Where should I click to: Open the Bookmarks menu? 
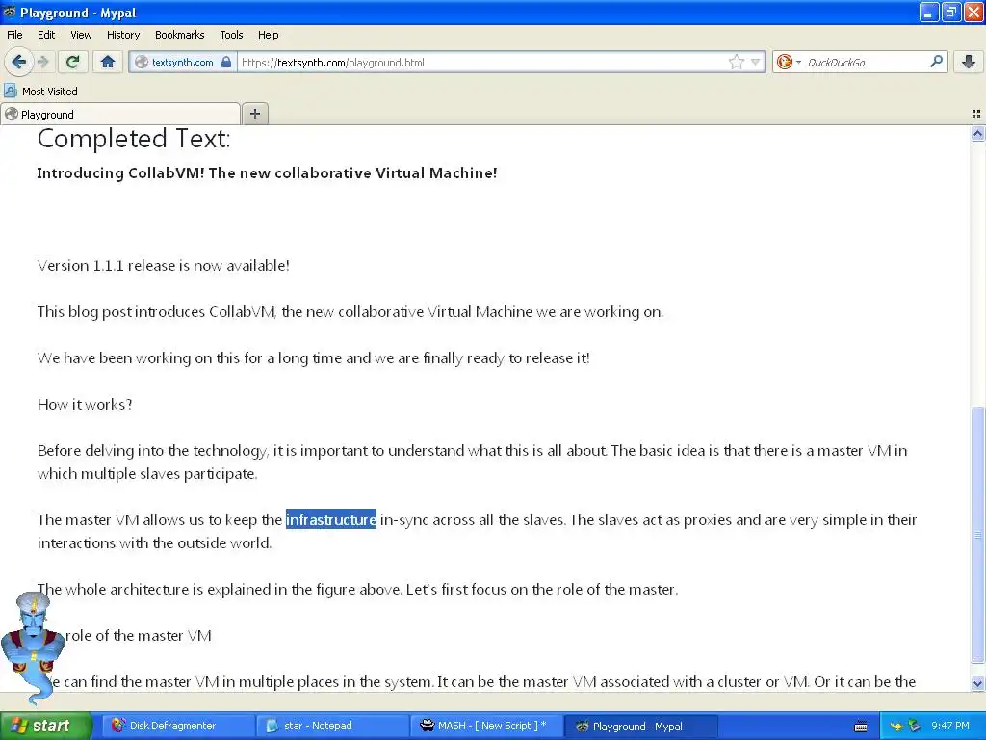click(x=179, y=35)
